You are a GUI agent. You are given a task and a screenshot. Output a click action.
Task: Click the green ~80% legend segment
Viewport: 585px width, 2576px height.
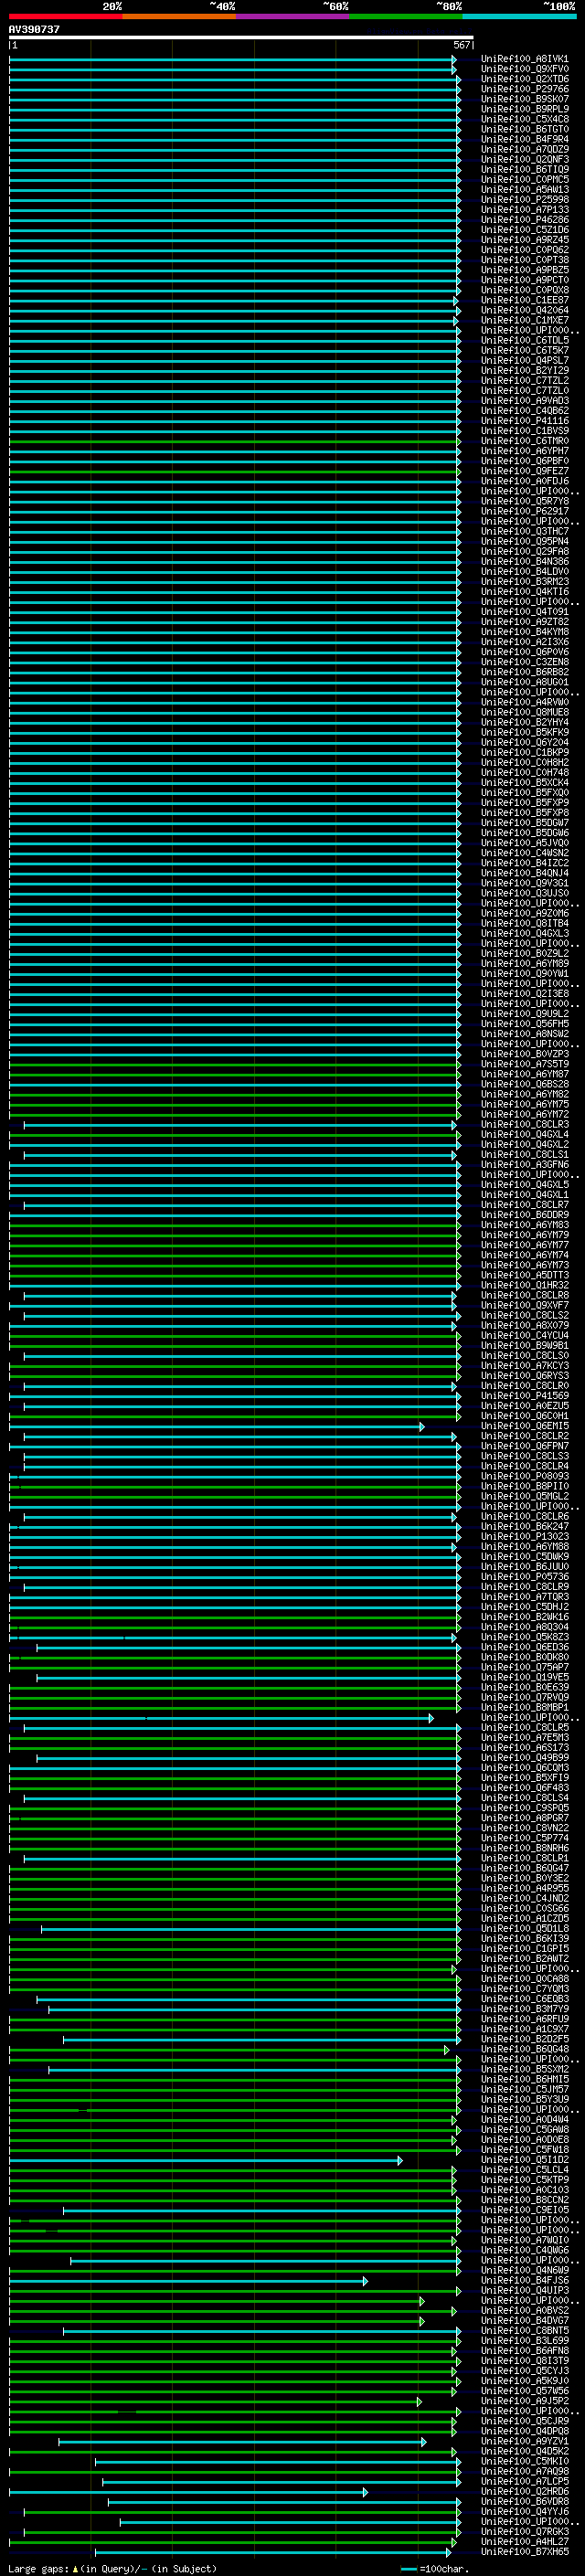406,16
